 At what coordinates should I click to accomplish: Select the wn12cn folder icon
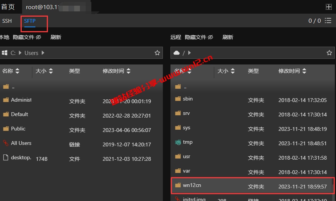pos(178,185)
